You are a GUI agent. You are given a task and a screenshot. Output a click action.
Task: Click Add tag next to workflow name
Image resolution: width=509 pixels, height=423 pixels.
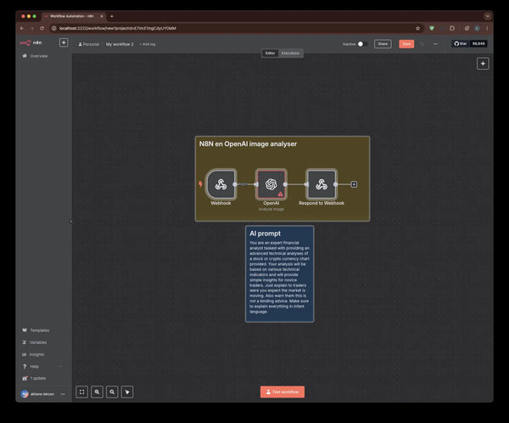(148, 44)
